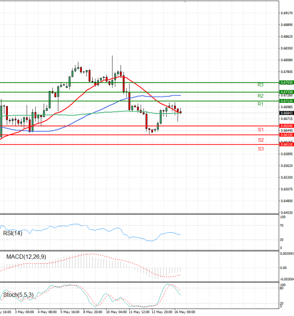Image resolution: width=294 pixels, height=316 pixels.
Task: Click the 12 May 20:00 time label
Action: (162, 312)
